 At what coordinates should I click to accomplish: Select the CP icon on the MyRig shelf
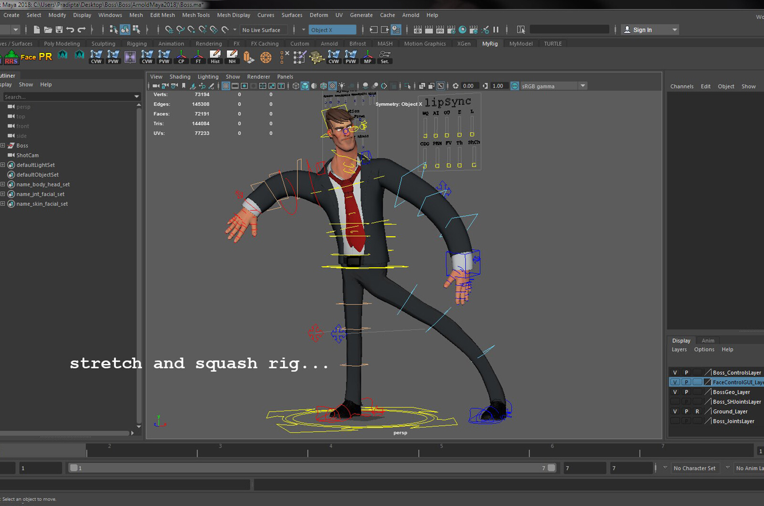pos(181,57)
